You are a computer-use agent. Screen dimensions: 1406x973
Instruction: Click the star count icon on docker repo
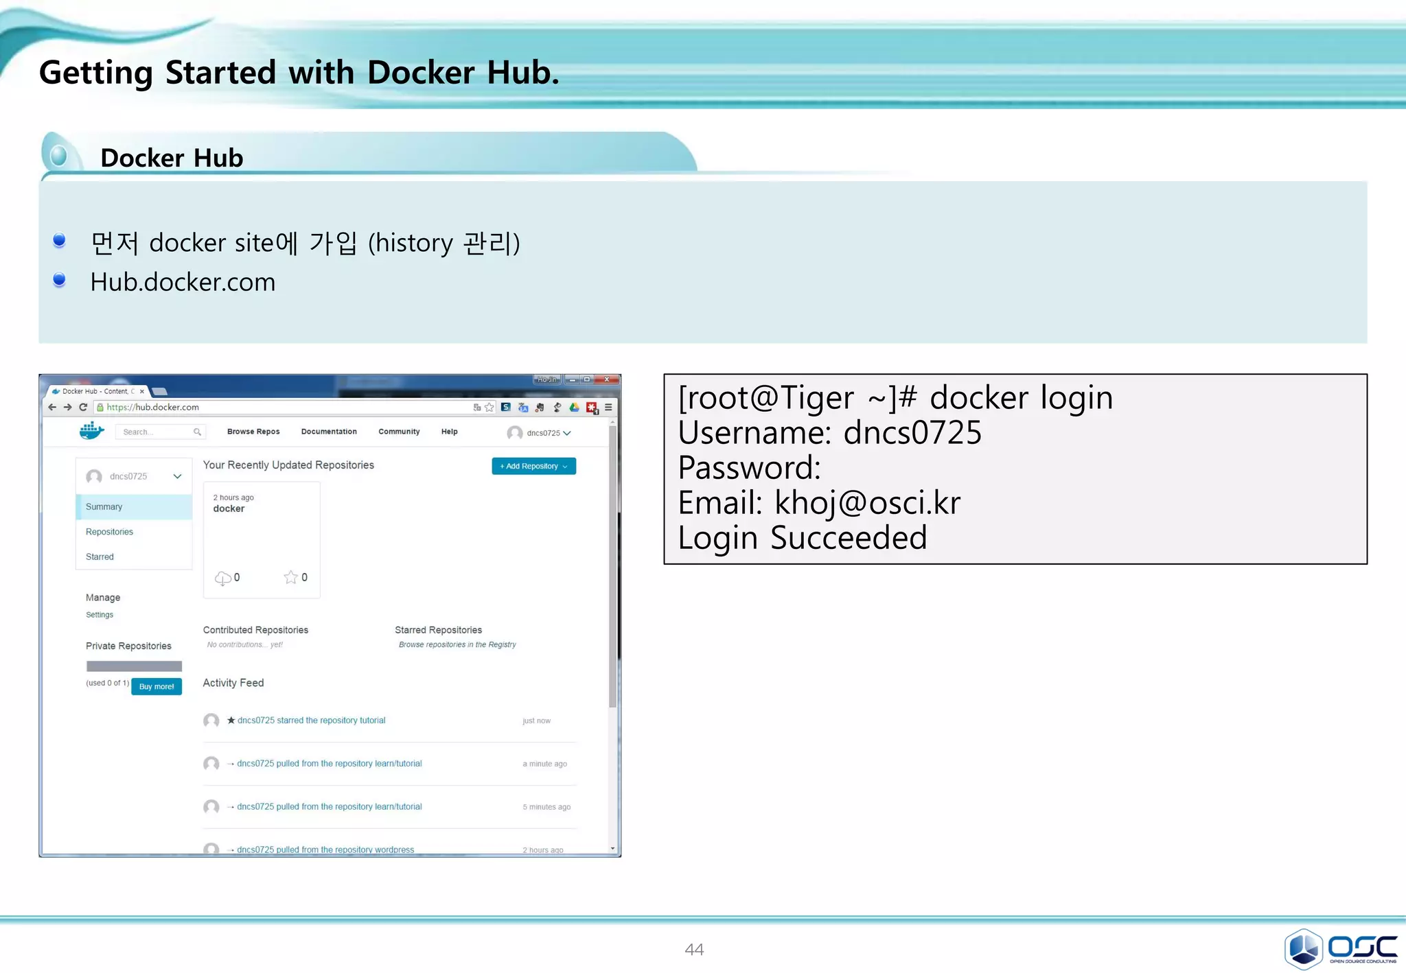291,577
